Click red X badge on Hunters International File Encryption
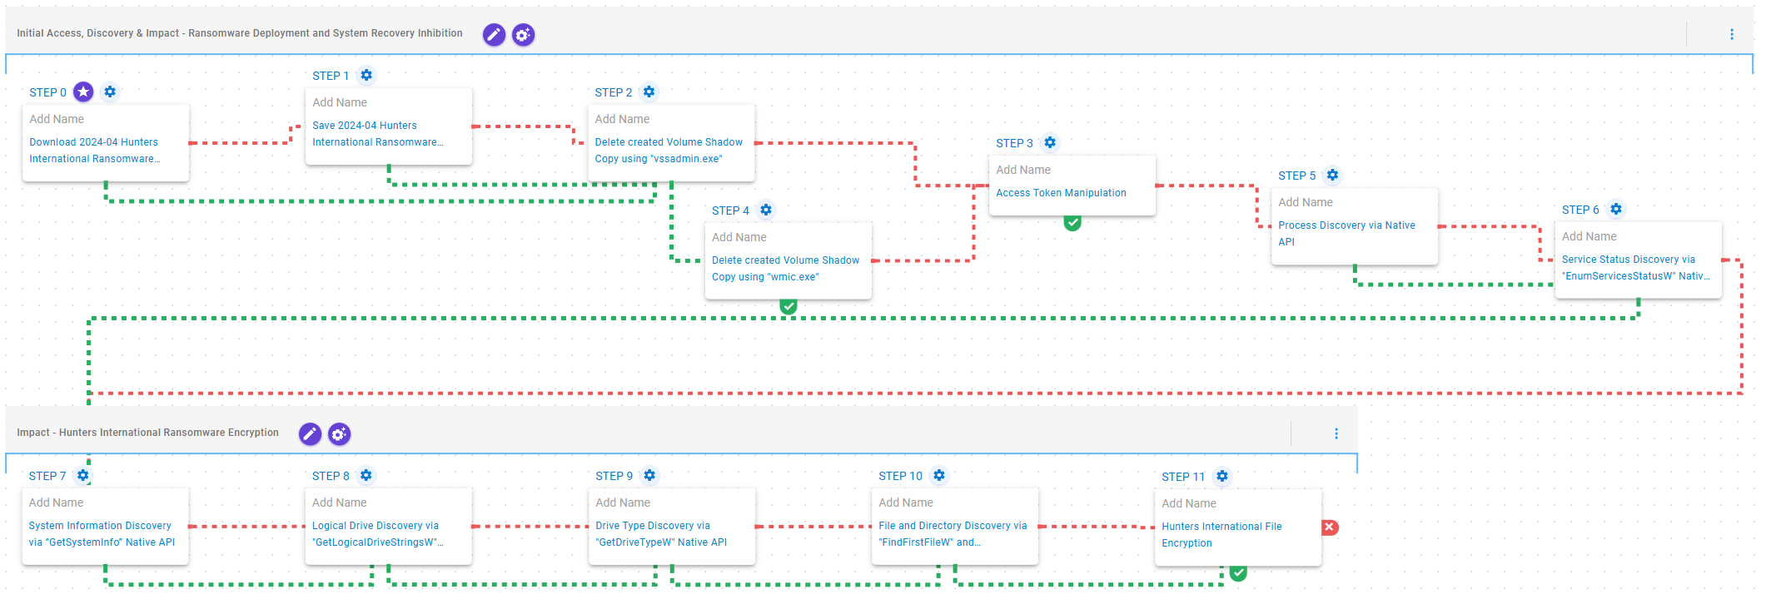1766x599 pixels. pos(1330,527)
